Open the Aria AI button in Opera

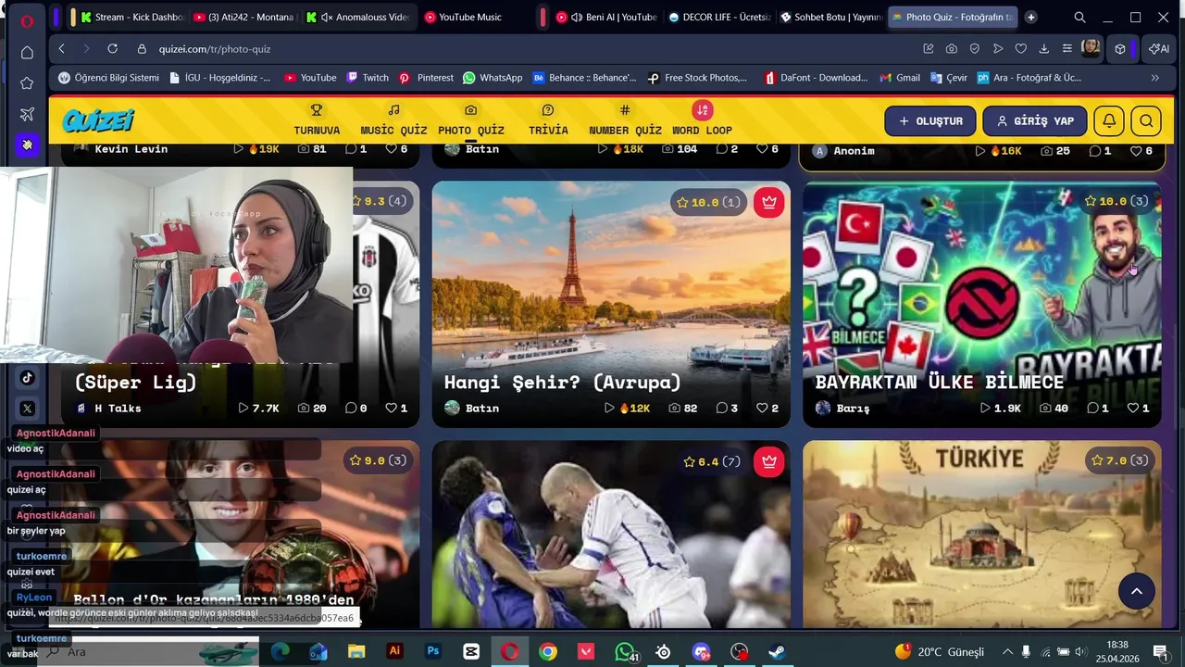tap(1158, 48)
